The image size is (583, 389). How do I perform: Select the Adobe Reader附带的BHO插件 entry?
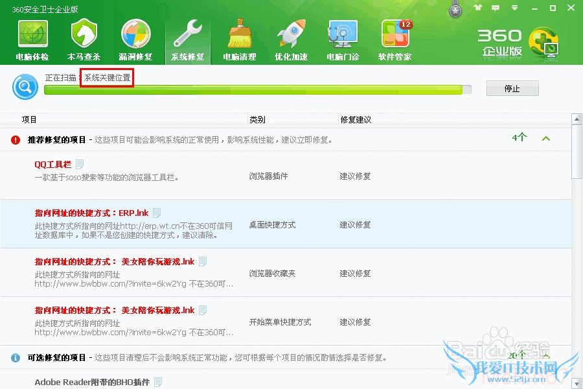92,383
